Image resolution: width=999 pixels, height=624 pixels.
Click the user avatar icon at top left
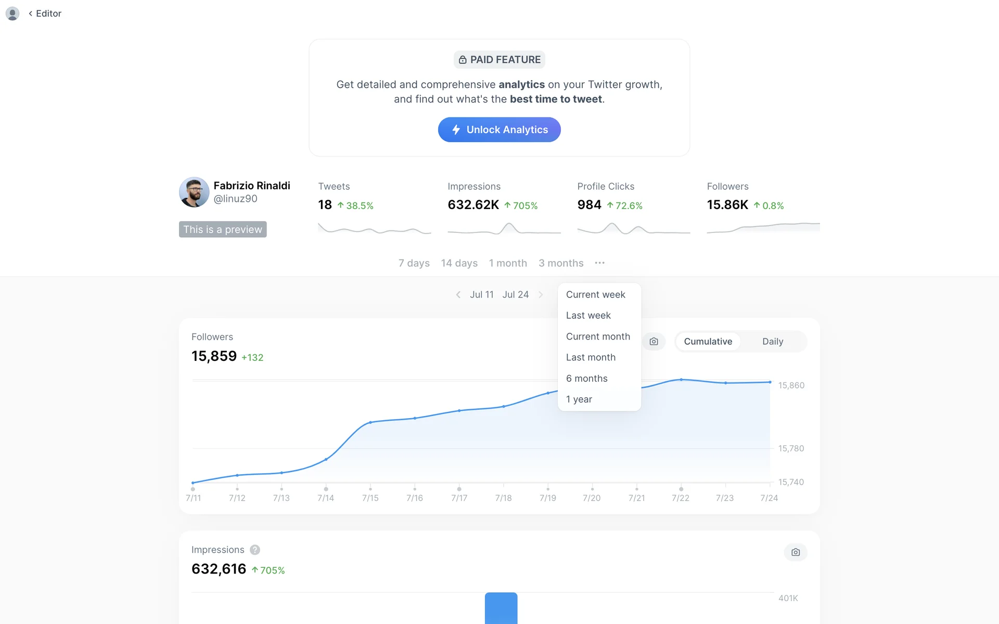(12, 14)
